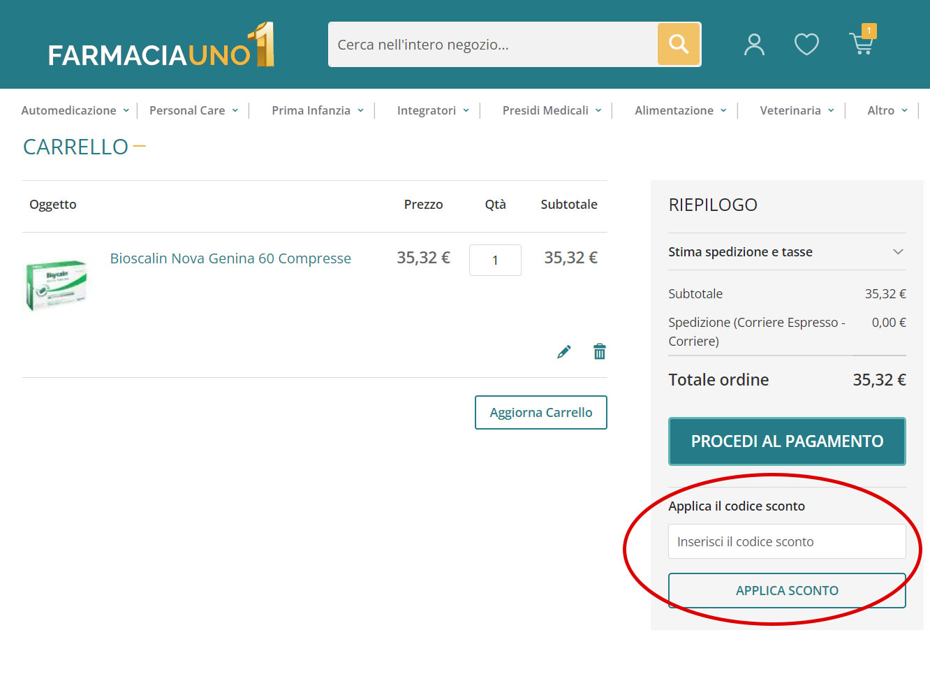Viewport: 930px width, 688px height.
Task: Click the RIEPILOGO heading
Action: point(713,205)
